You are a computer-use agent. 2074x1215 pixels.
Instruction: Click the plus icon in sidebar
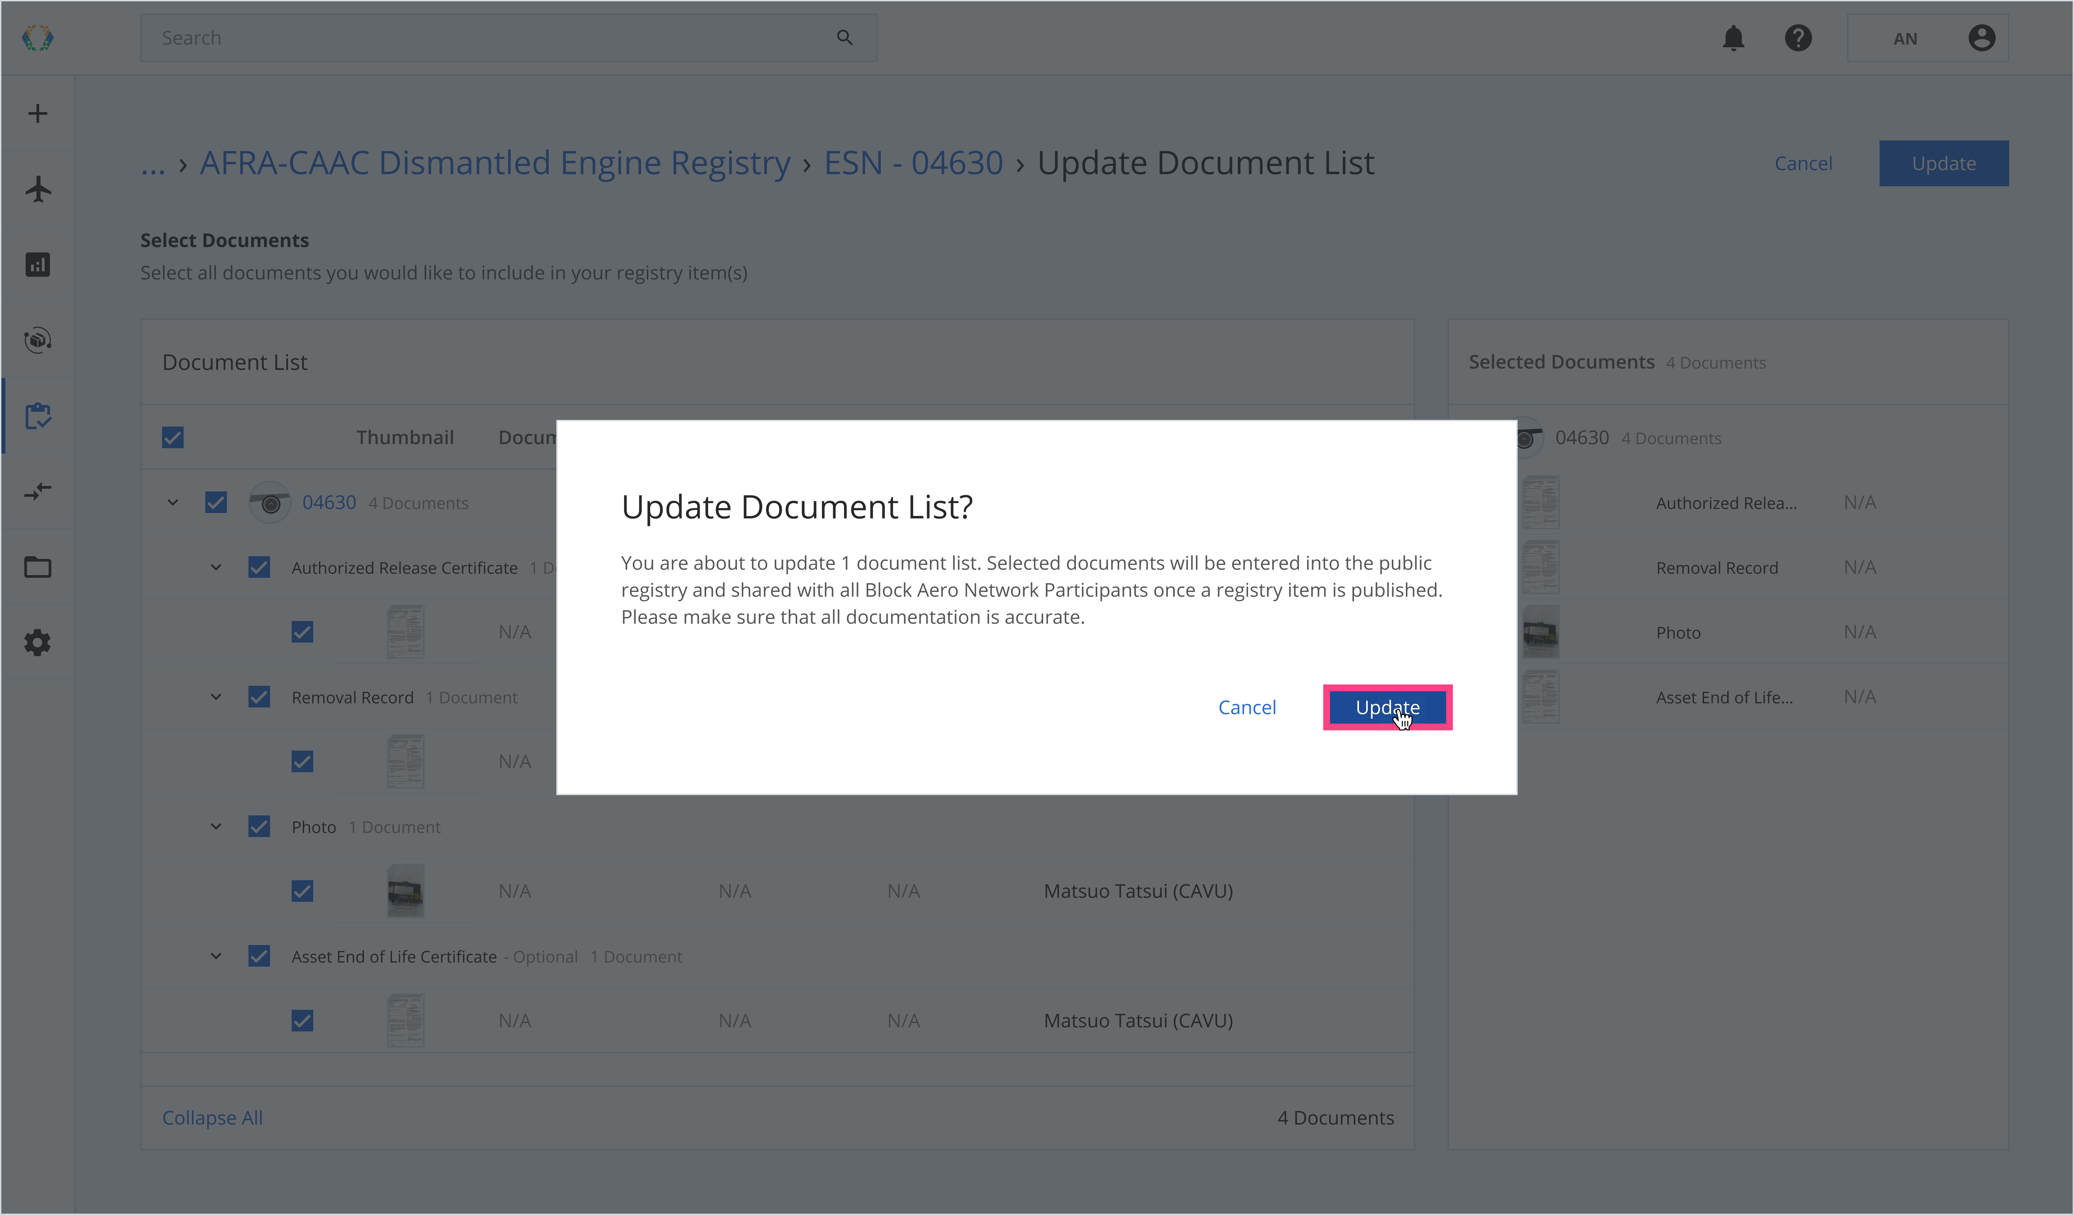(38, 113)
